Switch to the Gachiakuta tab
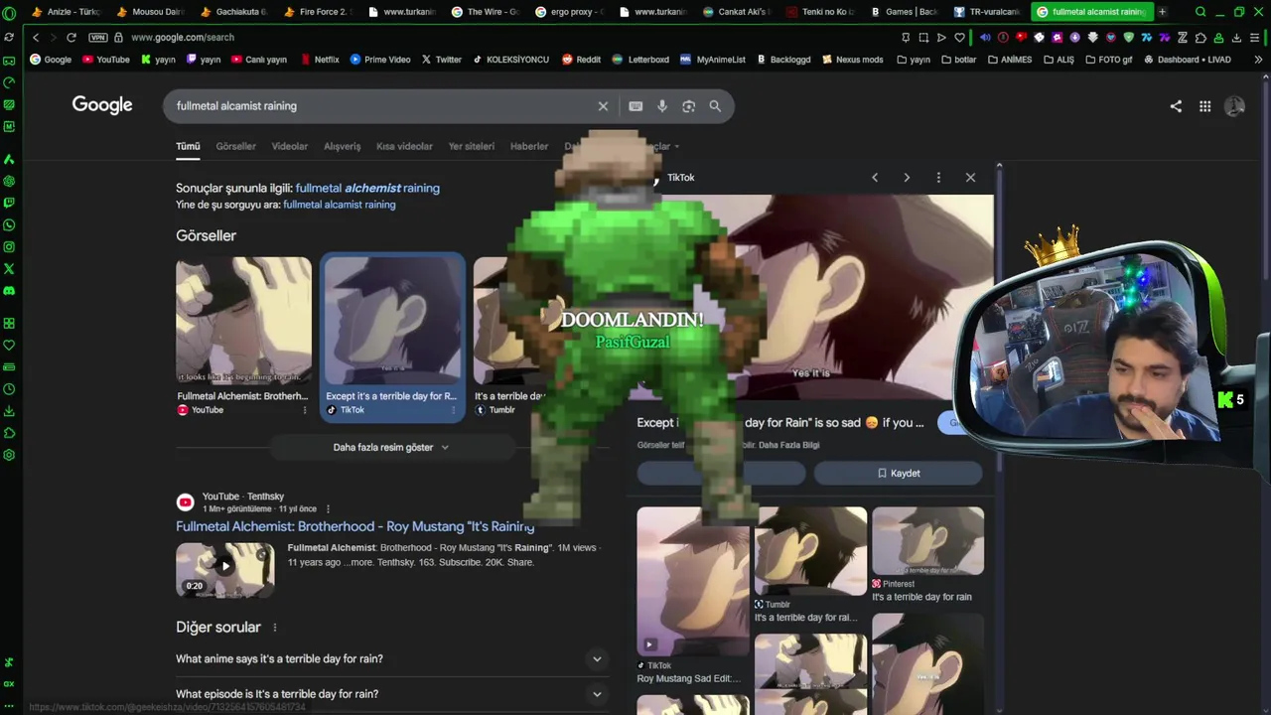This screenshot has height=715, width=1271. [x=234, y=12]
